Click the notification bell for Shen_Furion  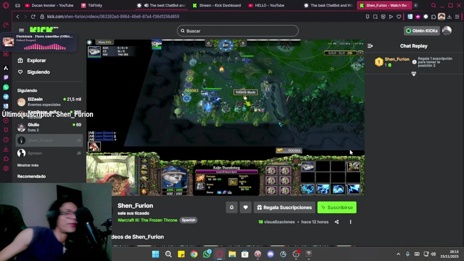pyautogui.click(x=232, y=207)
